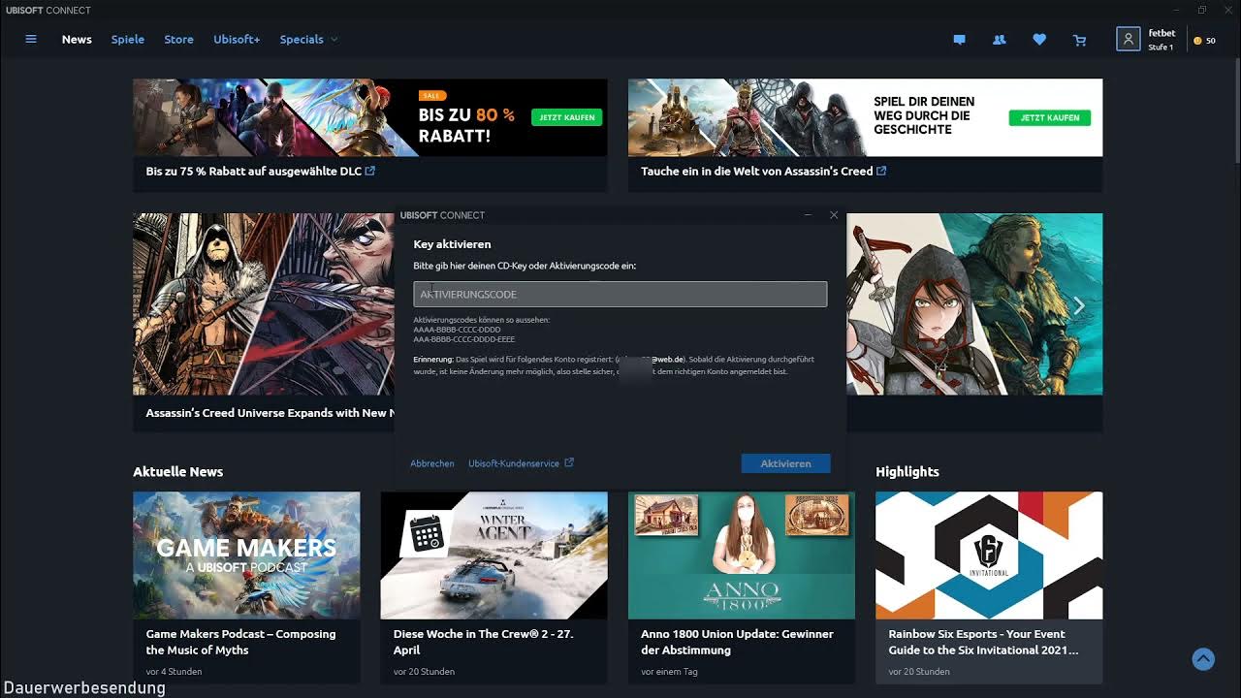This screenshot has width=1241, height=698.
Task: Click 'Game Makers Podcast – Composing' headline
Action: pyautogui.click(x=241, y=642)
